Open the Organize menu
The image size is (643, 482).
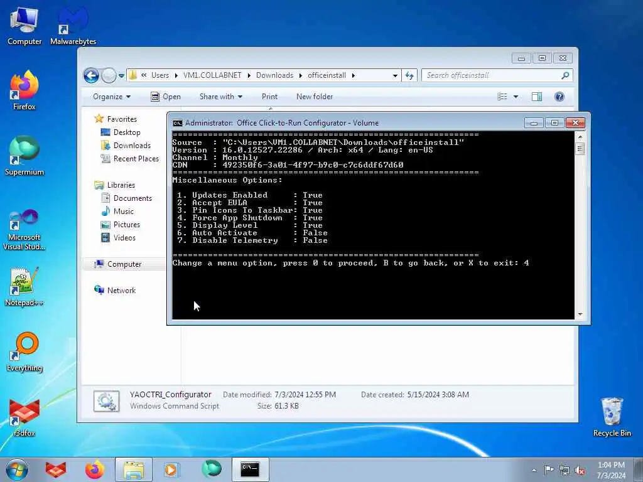pyautogui.click(x=112, y=97)
